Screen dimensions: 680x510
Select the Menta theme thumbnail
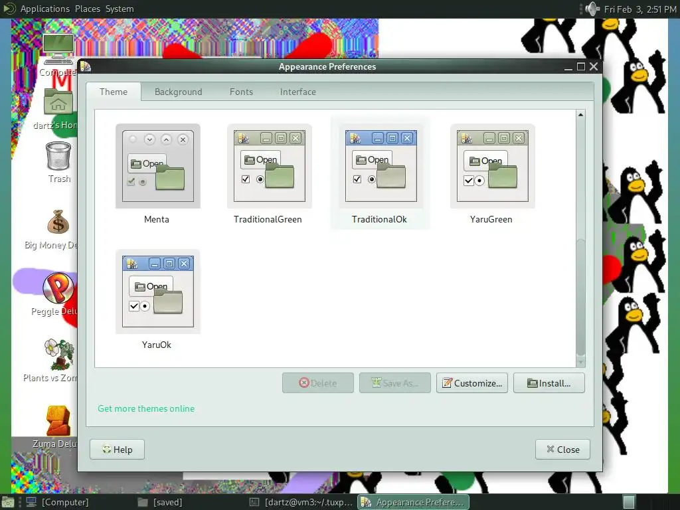point(158,166)
